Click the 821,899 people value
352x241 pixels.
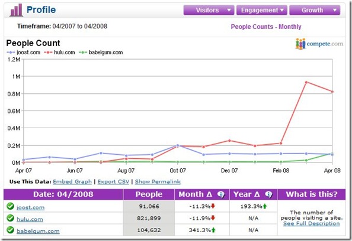149,218
